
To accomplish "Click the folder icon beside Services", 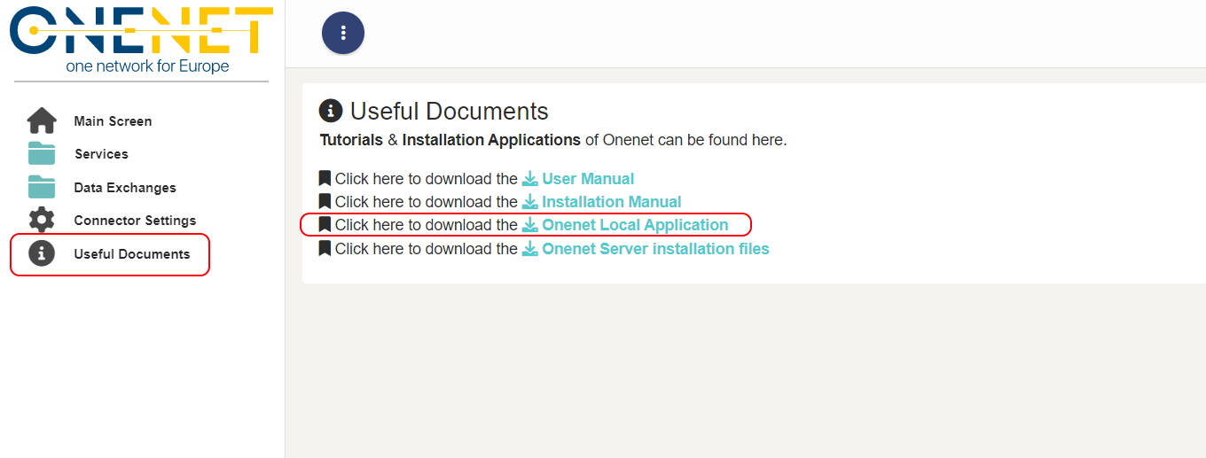I will (42, 153).
